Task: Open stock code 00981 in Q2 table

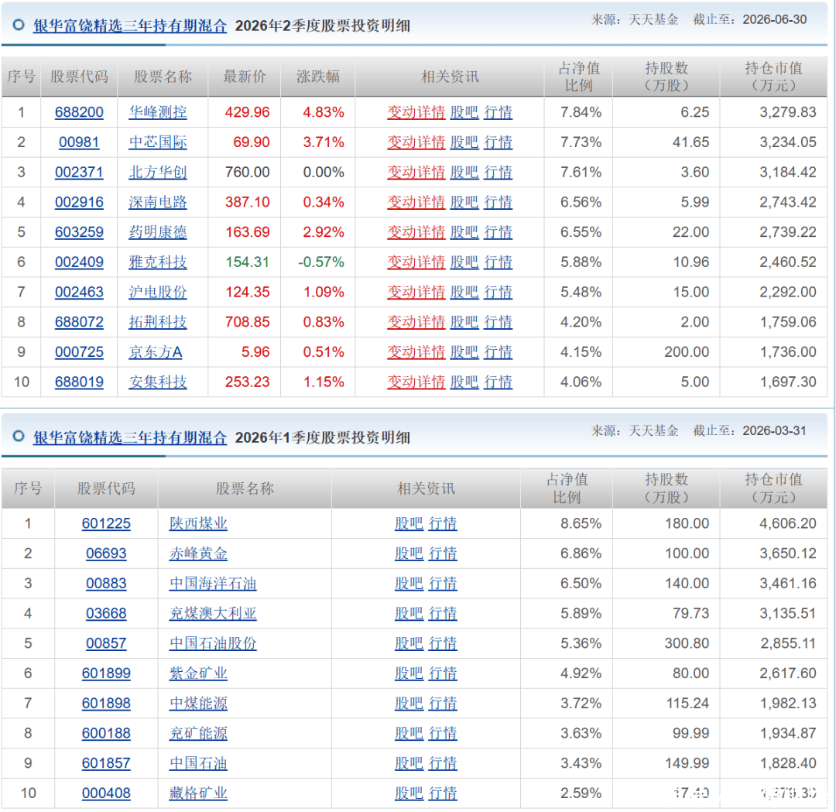Action: (x=79, y=142)
